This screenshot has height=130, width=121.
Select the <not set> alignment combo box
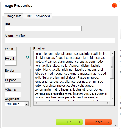[17, 104]
